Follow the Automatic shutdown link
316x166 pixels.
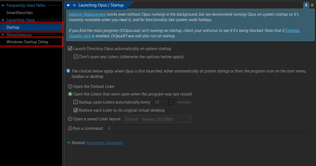click(x=105, y=142)
